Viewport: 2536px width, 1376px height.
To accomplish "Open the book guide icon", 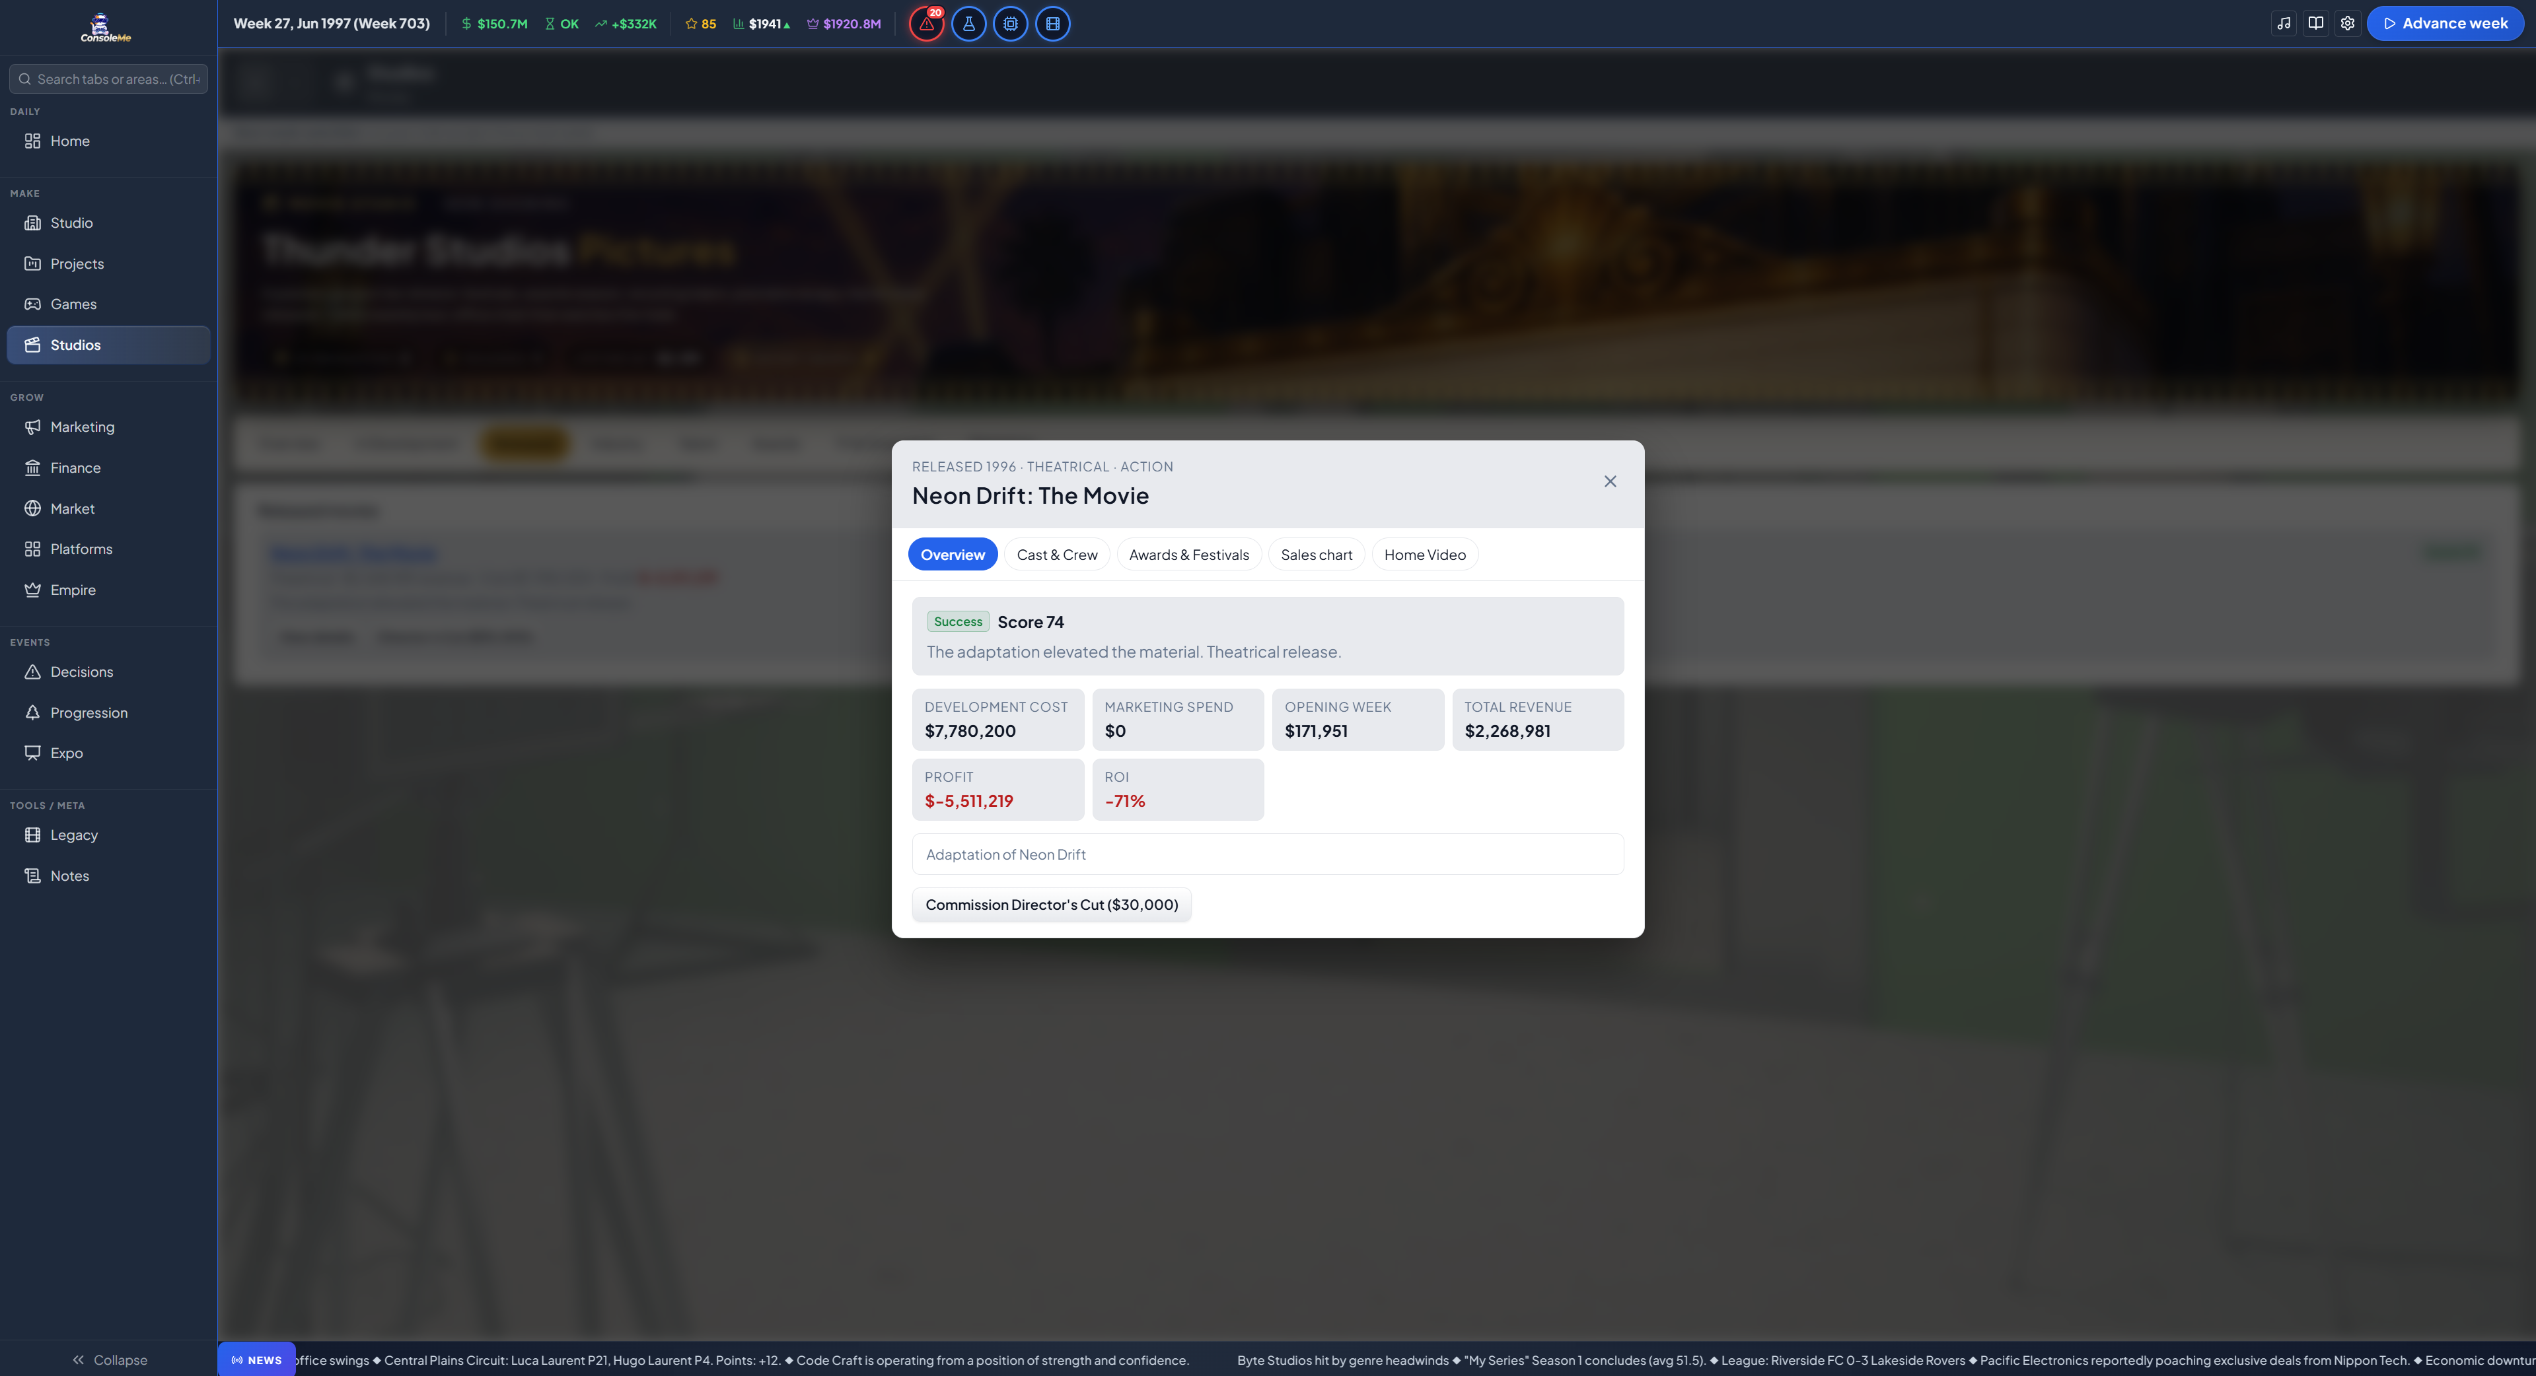I will (x=2315, y=24).
